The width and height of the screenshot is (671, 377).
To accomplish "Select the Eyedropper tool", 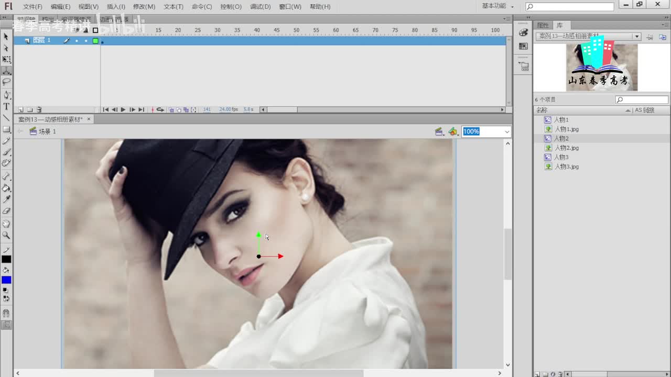I will [x=6, y=199].
